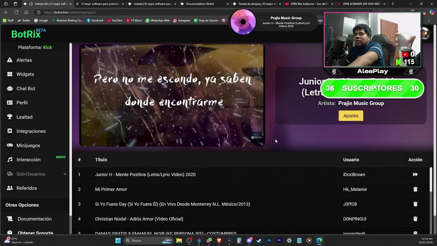The image size is (437, 246).
Task: Click user J3ffC8 in song table
Action: (x=350, y=204)
